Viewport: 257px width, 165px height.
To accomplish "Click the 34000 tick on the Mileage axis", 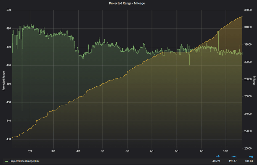I will click(x=248, y=27).
